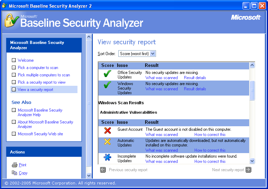Click the bullet icon next to Pick a computer to scan
The image size is (268, 189).
[14, 67]
